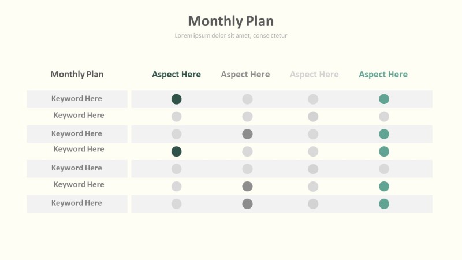Image resolution: width=462 pixels, height=260 pixels.
Task: Click the dark gray dot in the sixth row
Action: pos(247,186)
